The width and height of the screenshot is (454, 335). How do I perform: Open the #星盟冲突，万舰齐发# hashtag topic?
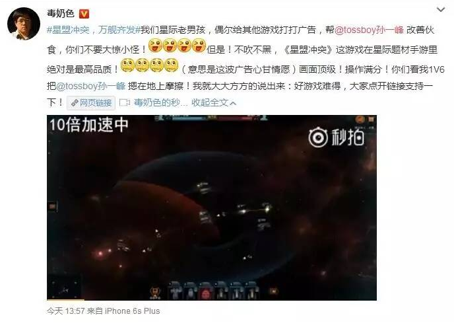[94, 30]
